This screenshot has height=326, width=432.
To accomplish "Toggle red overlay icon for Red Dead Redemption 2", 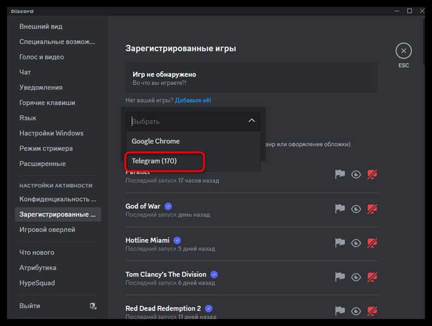I will click(x=372, y=311).
